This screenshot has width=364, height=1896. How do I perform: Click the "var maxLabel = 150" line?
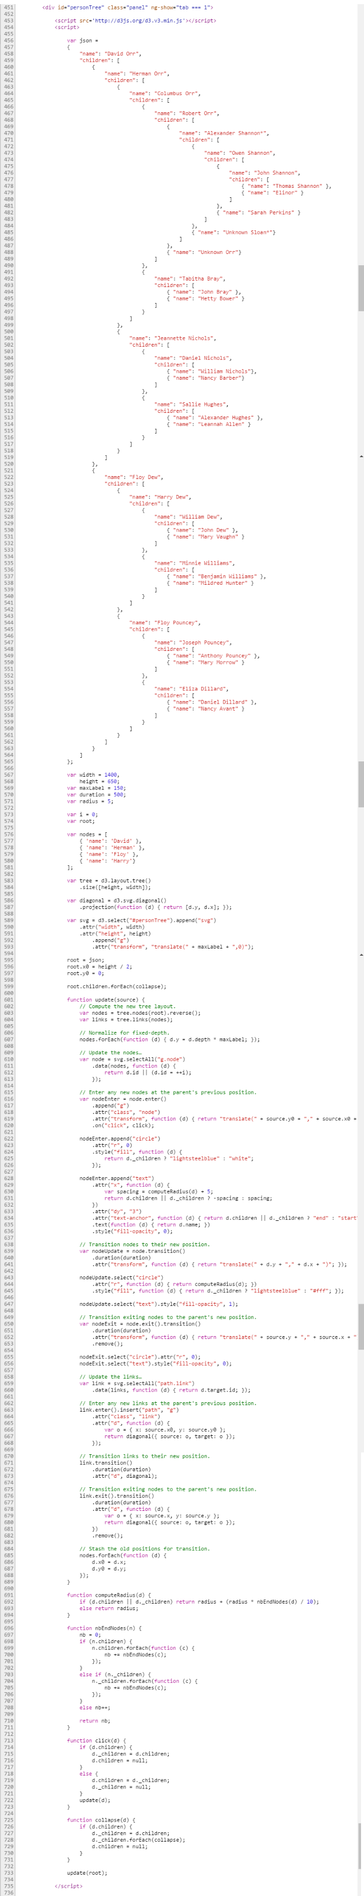coord(96,789)
